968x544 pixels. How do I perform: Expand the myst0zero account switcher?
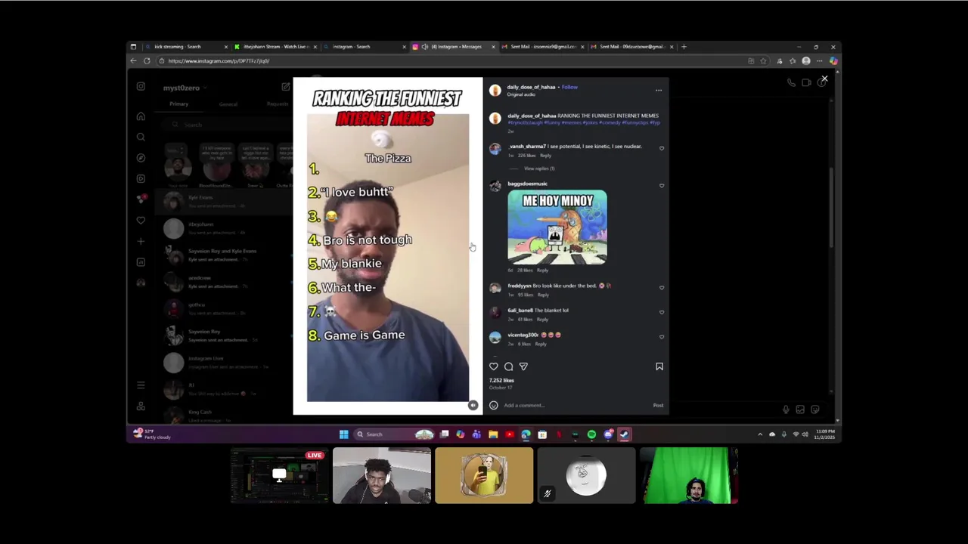pyautogui.click(x=184, y=88)
